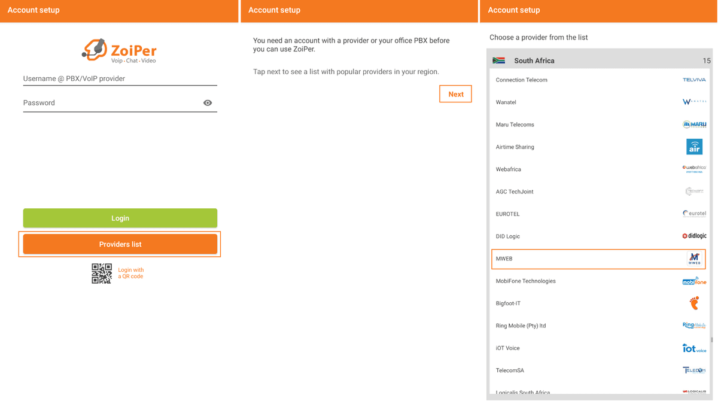Select the Wanatel provider entry
718x413 pixels.
(x=598, y=102)
